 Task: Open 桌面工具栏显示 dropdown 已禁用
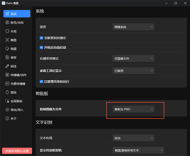coord(133,71)
